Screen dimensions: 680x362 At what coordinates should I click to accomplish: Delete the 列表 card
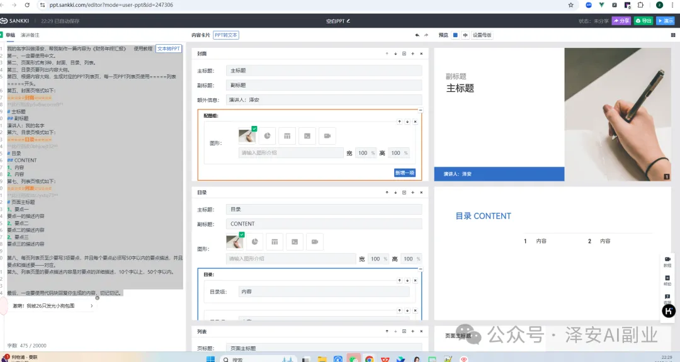point(421,331)
